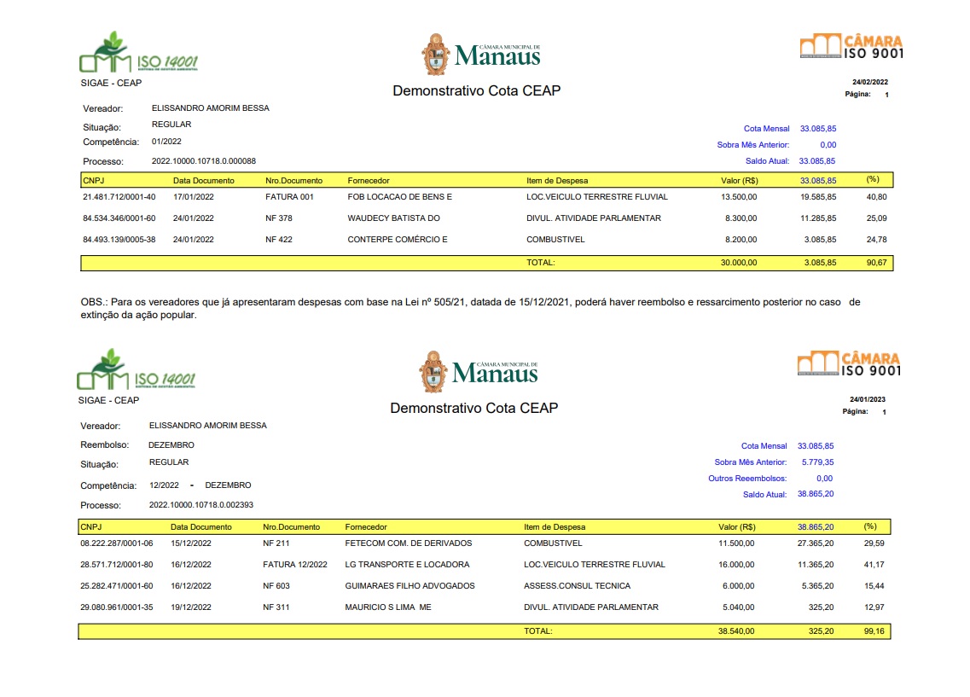Select document number NF 211
This screenshot has height=697, width=970.
point(276,543)
